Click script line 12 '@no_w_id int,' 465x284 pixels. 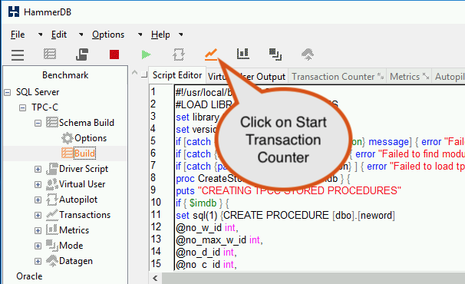tap(206, 228)
